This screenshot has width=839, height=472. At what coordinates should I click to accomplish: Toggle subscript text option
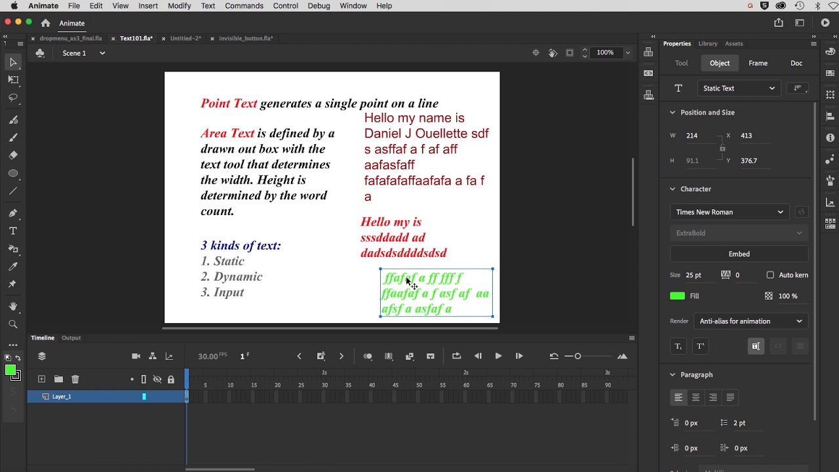[x=678, y=346]
